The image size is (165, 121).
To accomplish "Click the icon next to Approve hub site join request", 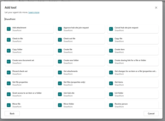I will click(x=60, y=29).
